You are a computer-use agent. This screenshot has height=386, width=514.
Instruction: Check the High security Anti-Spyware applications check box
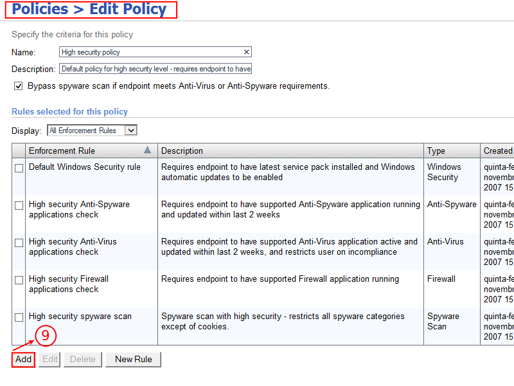coord(19,205)
